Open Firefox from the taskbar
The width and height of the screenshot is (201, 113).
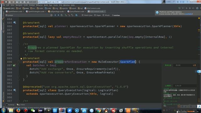click(x=18, y=110)
